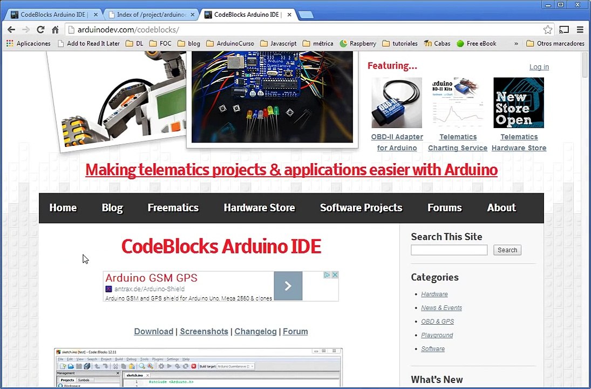Click the Screenshots link
The width and height of the screenshot is (591, 389).
click(204, 331)
